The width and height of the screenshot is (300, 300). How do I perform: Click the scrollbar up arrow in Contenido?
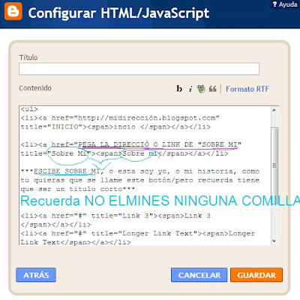(274, 110)
